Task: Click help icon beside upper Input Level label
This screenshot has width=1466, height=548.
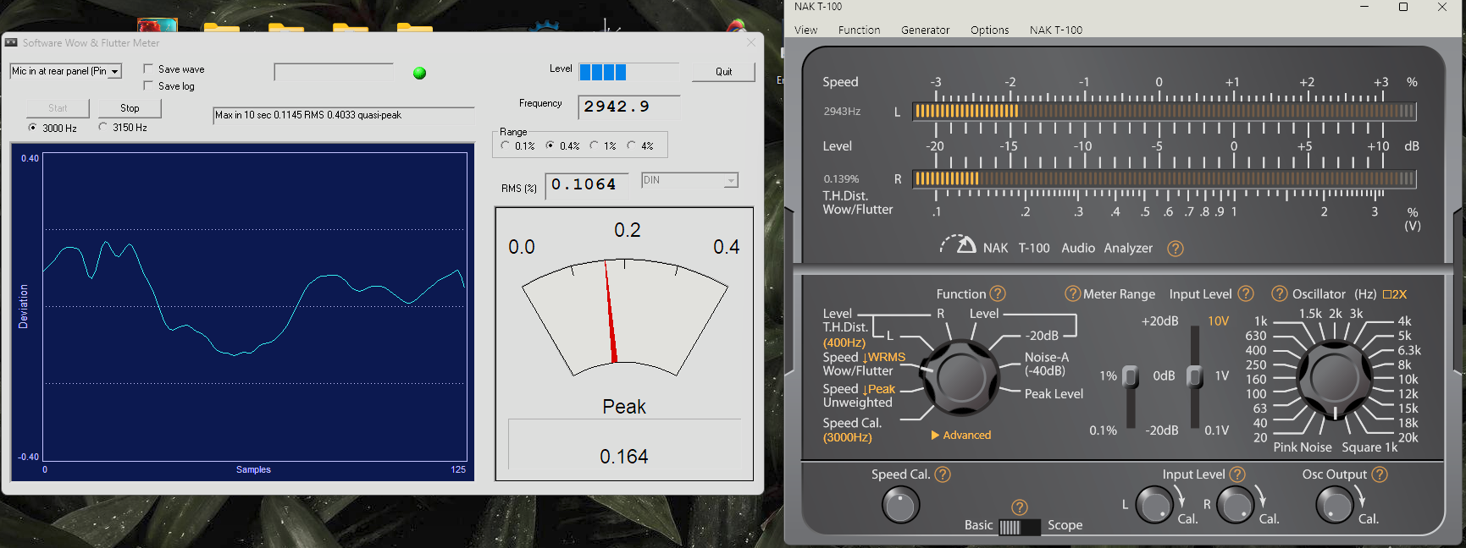Action: pos(1246,293)
